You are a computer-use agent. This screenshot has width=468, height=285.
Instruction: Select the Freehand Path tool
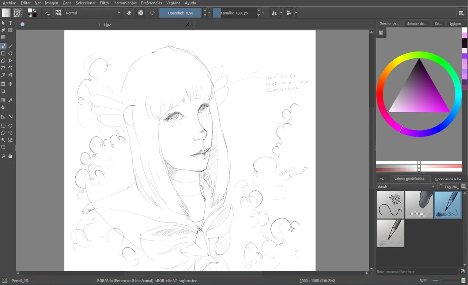pyautogui.click(x=11, y=68)
